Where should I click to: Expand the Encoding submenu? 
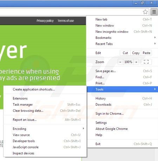(45, 129)
